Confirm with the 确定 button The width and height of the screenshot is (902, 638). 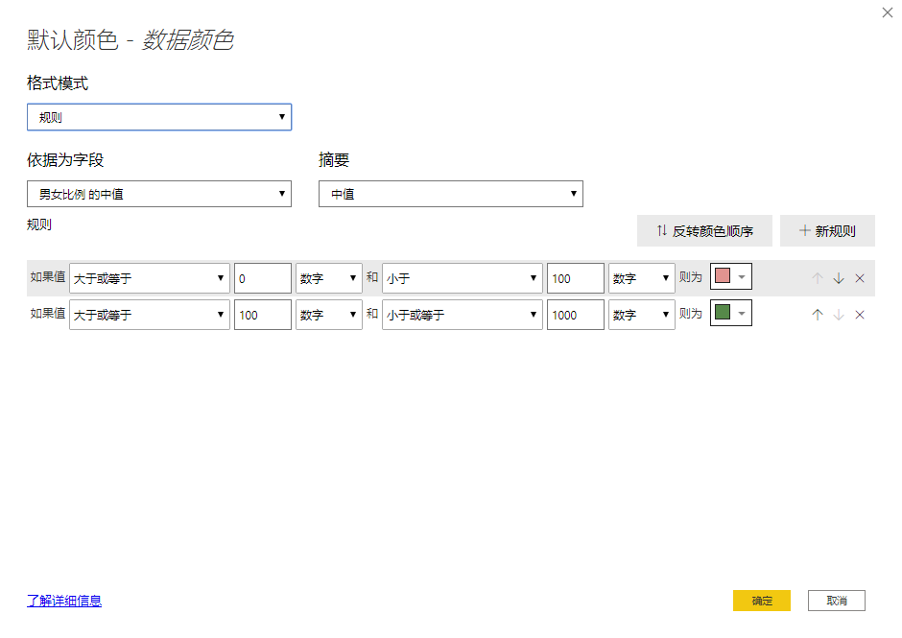click(762, 601)
